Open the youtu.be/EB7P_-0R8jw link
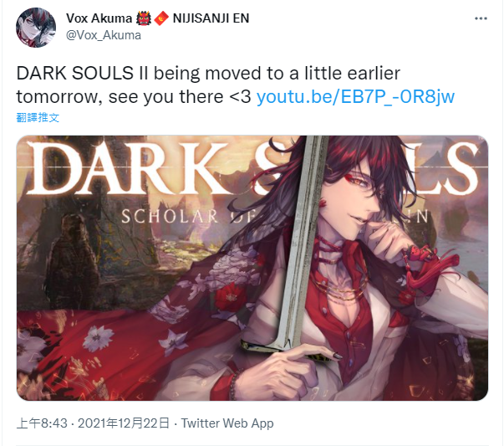The width and height of the screenshot is (504, 446). tap(355, 96)
